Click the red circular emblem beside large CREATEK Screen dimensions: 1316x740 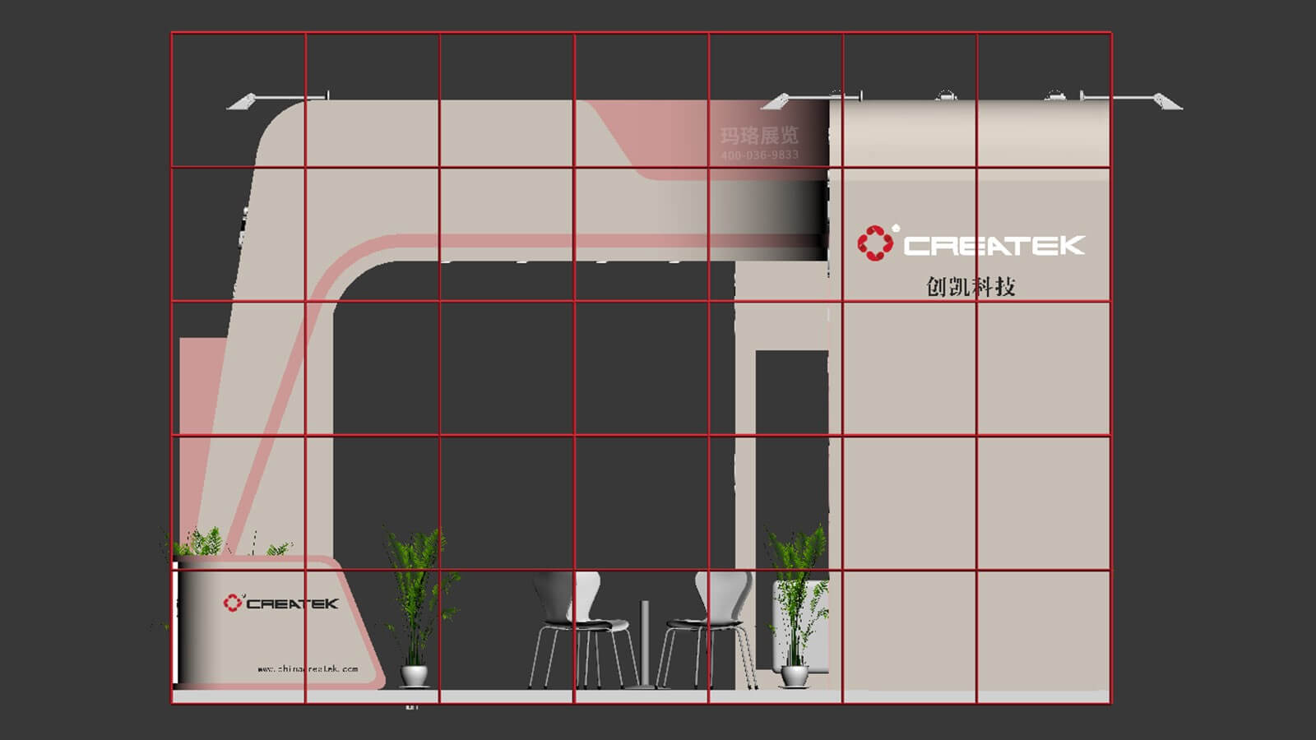875,243
